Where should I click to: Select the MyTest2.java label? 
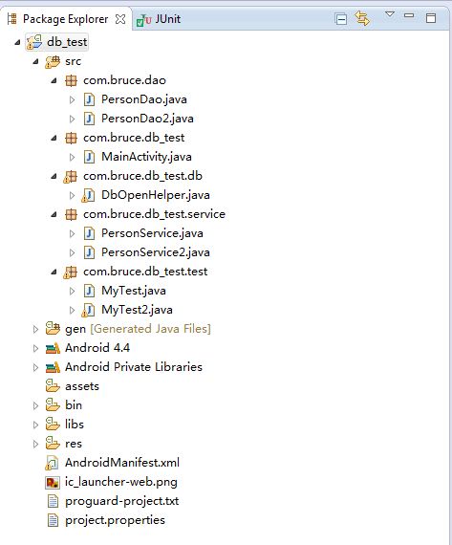(x=137, y=310)
